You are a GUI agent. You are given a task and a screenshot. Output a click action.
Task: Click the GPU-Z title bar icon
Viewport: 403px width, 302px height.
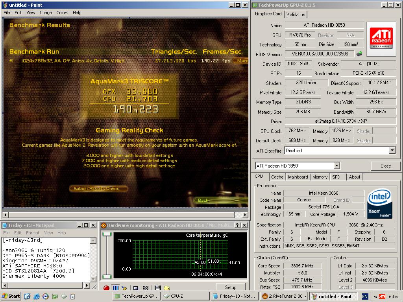pos(255,5)
